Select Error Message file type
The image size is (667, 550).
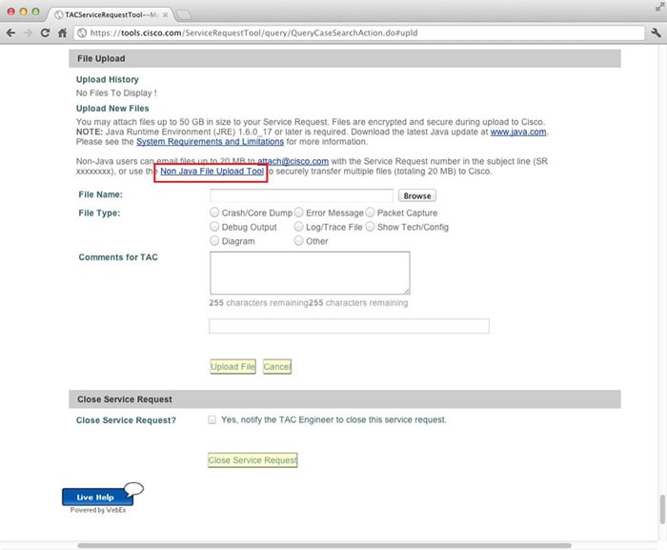point(298,212)
